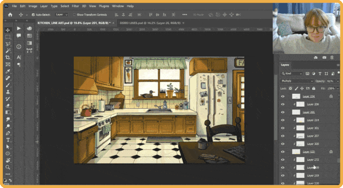Switch to KITCHEN_LINE ART.psd document tab

(x=74, y=23)
